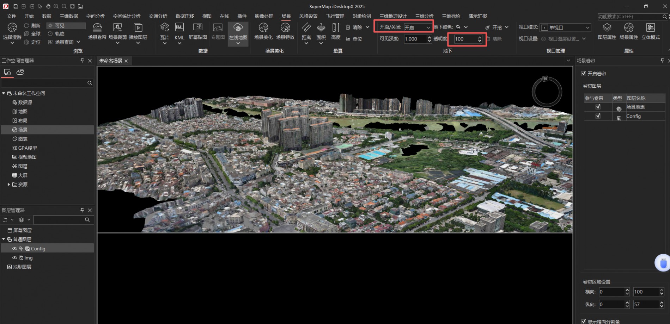This screenshot has height=324, width=670.
Task: Open the 开启/关闭 underground dropdown
Action: pyautogui.click(x=418, y=27)
